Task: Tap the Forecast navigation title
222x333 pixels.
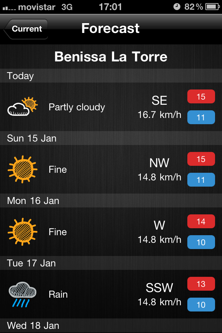Action: tap(110, 28)
